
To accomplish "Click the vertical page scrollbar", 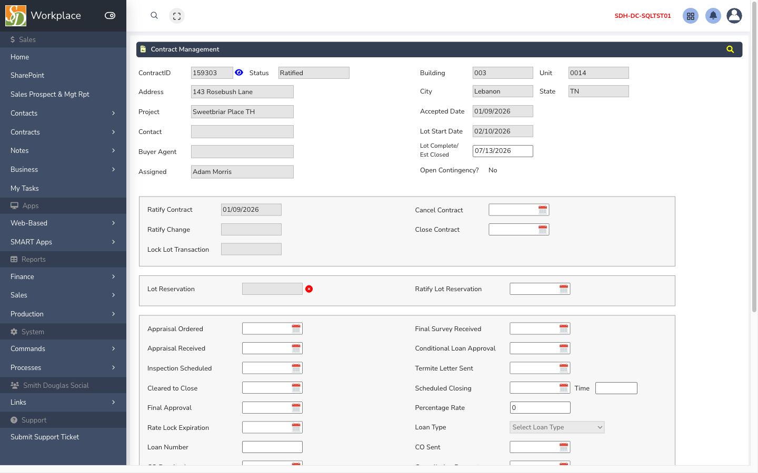I will [754, 158].
